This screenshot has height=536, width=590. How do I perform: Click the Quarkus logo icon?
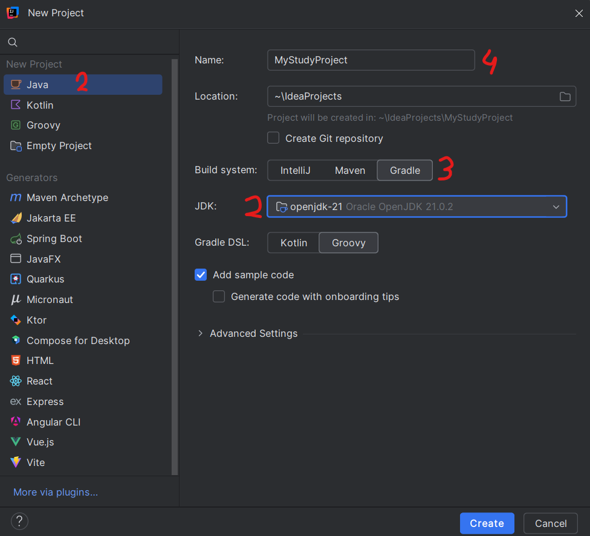16,279
